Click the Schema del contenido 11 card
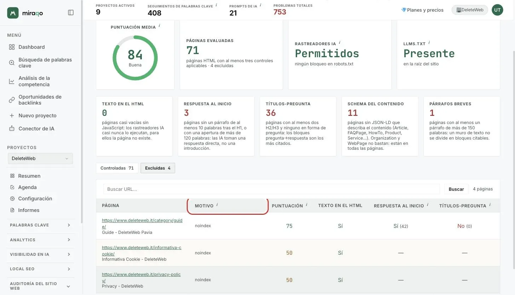Viewport: 515px width, 295px height. pyautogui.click(x=380, y=126)
